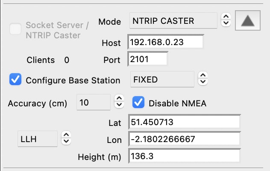The height and width of the screenshot is (171, 270).
Task: Click arrows beside the FIXED selector
Action: click(203, 79)
